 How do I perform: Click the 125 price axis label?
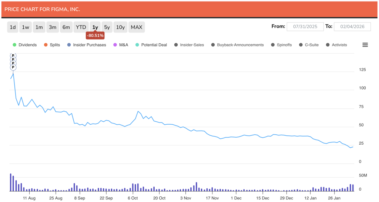pyautogui.click(x=362, y=70)
